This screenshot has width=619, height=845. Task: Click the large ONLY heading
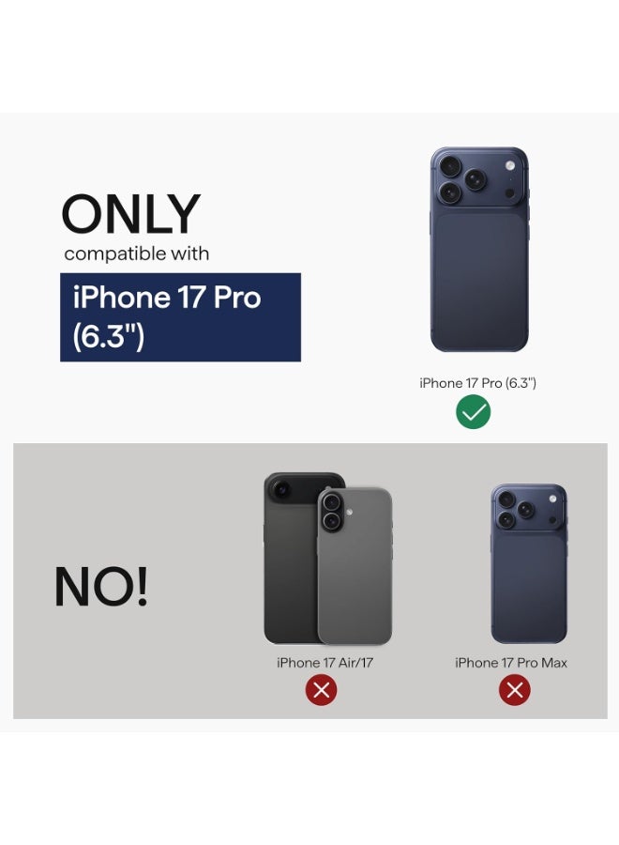[131, 214]
